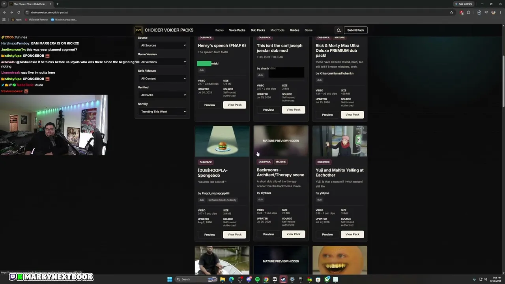Click the red extension icon in Chrome toolbar
The width and height of the screenshot is (505, 284).
[x=462, y=12]
